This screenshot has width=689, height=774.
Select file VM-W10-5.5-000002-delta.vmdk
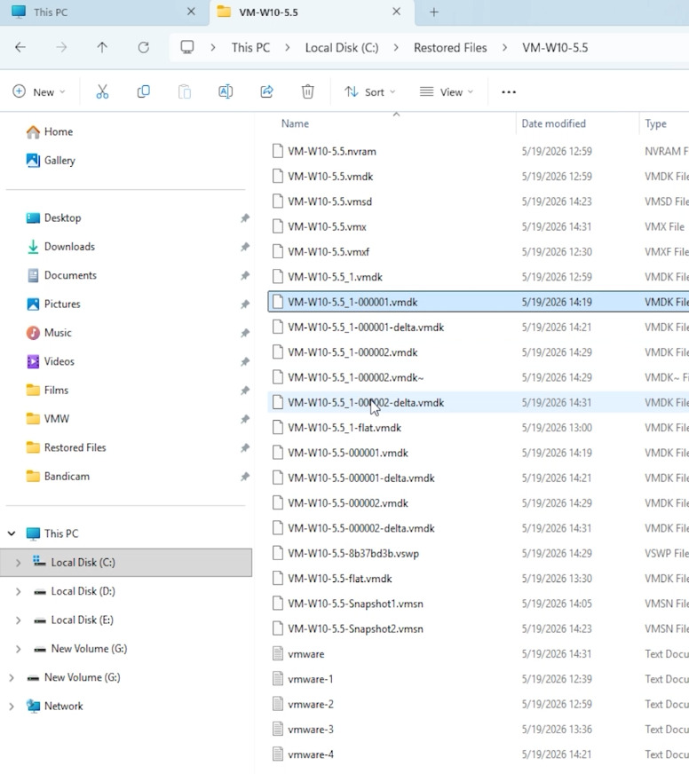point(478,528)
